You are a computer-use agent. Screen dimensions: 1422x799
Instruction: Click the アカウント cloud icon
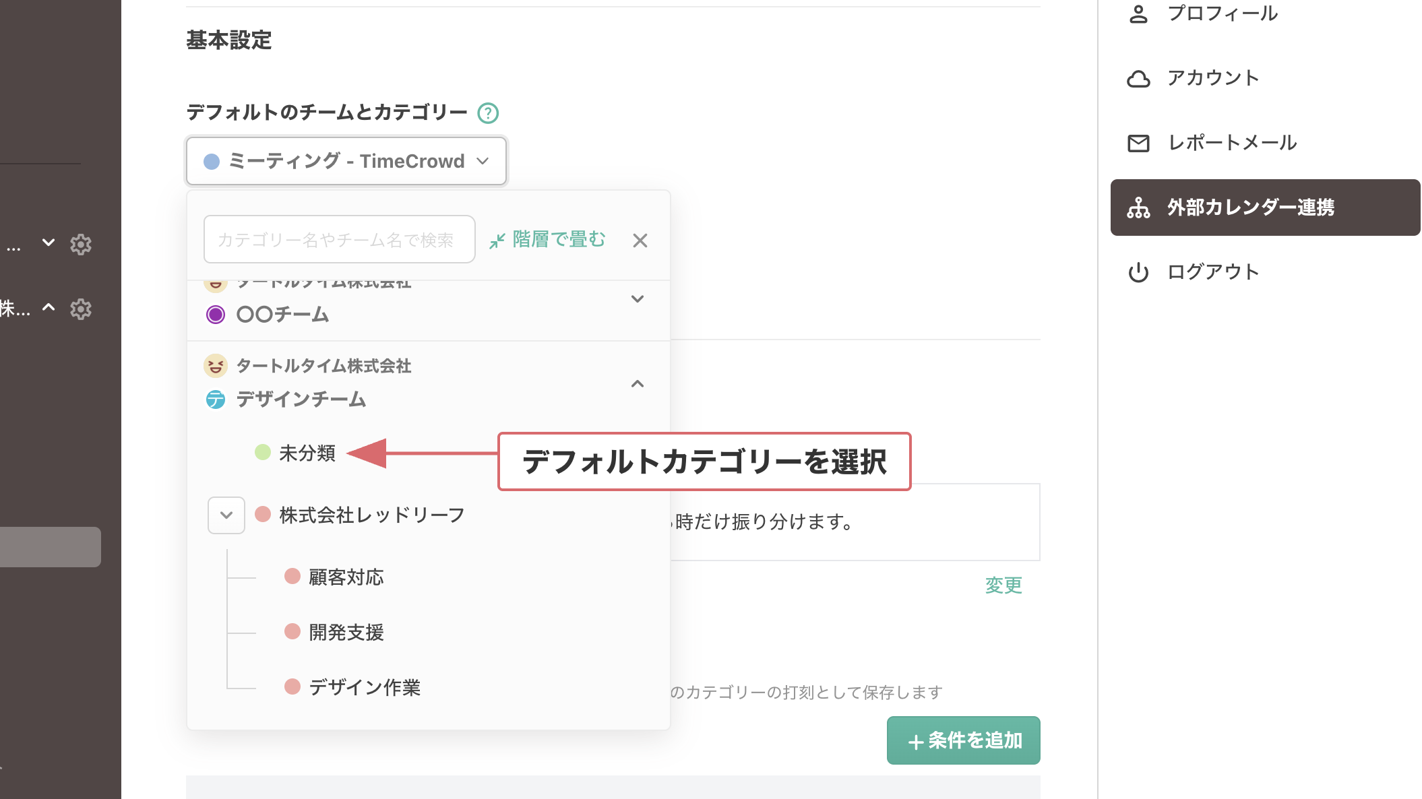point(1139,78)
